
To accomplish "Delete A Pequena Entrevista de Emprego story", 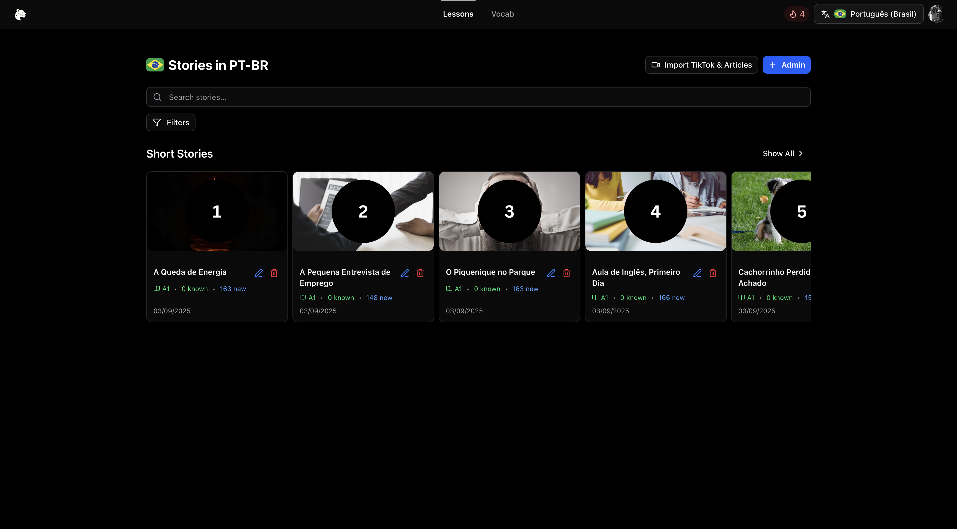I will tap(420, 273).
